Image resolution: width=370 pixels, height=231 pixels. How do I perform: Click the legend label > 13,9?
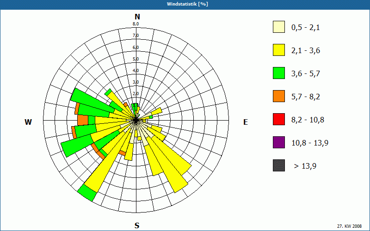click(x=305, y=166)
